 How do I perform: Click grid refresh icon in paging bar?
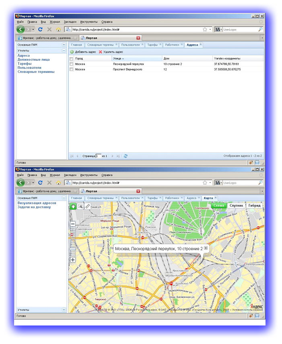click(126, 156)
